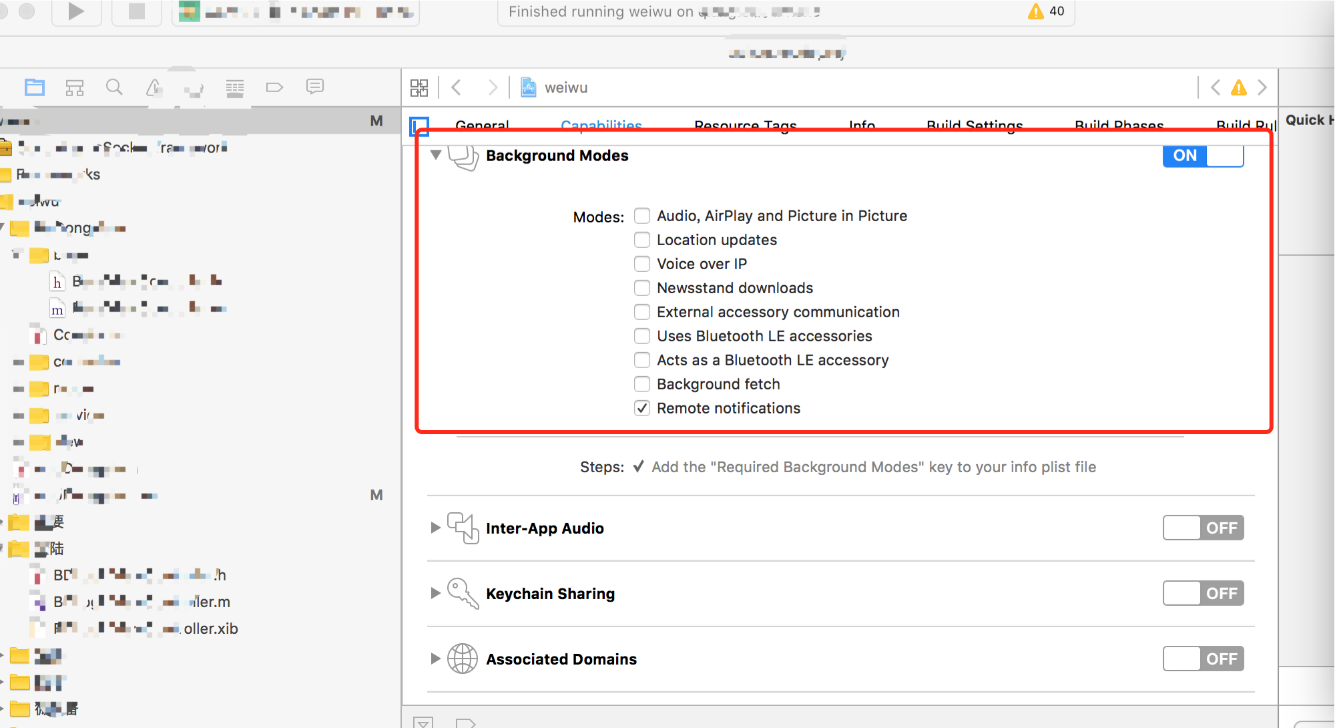
Task: Enable Uses Bluetooth LE accessories mode
Action: (x=642, y=336)
